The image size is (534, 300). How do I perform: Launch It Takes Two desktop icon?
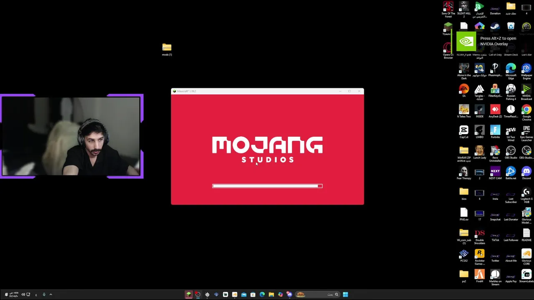464,111
